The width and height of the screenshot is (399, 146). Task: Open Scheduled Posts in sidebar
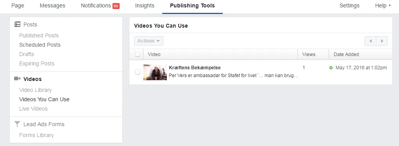[40, 45]
